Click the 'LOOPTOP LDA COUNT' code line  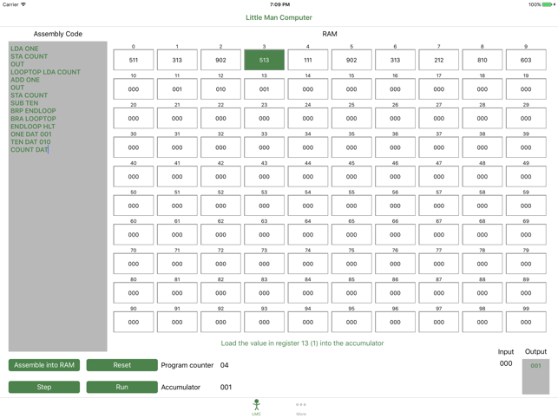pos(45,72)
